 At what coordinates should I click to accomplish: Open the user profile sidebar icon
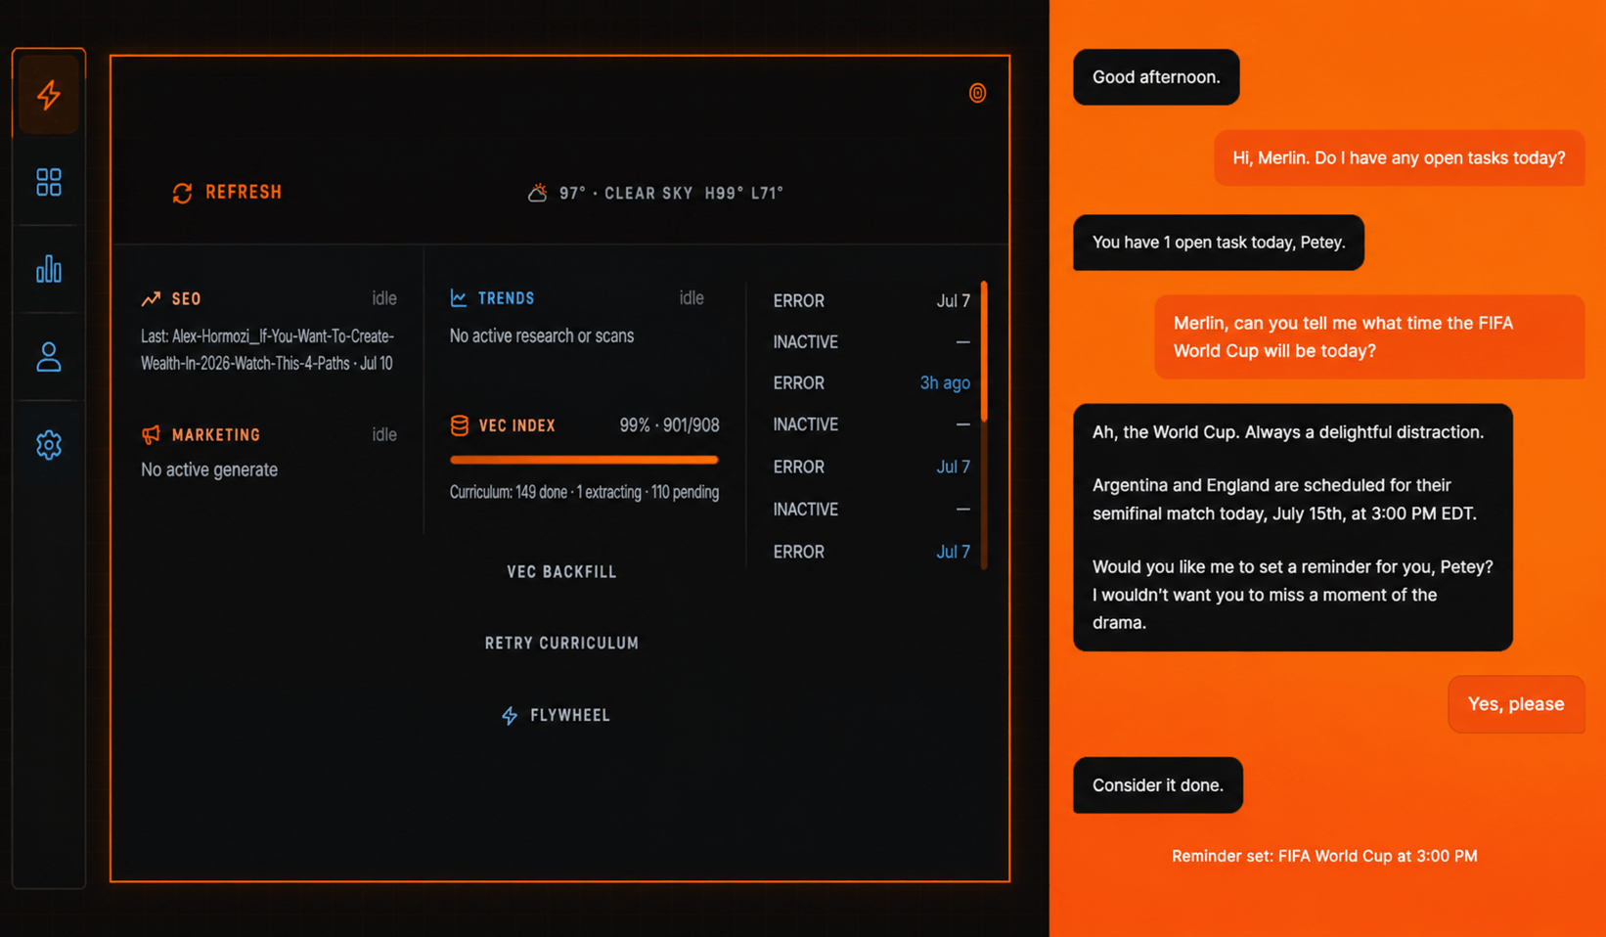tap(49, 357)
